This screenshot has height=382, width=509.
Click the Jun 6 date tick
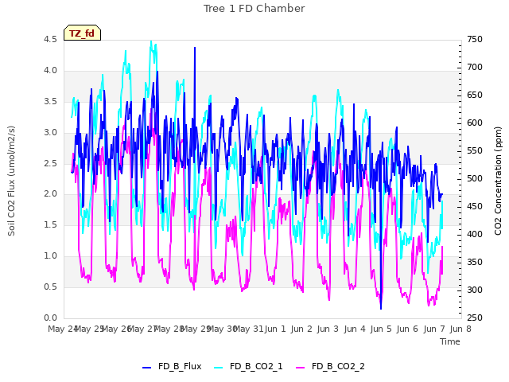pos(407,329)
